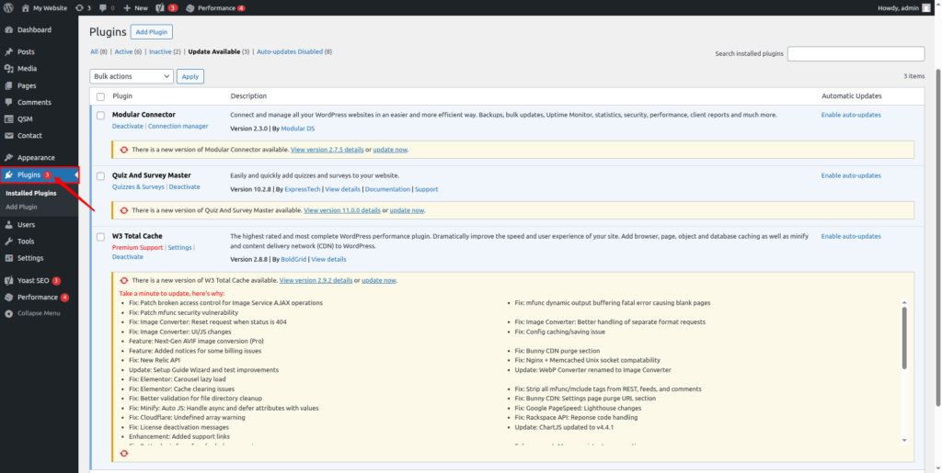Enable auto-updates for W3 Total Cache

(x=851, y=236)
